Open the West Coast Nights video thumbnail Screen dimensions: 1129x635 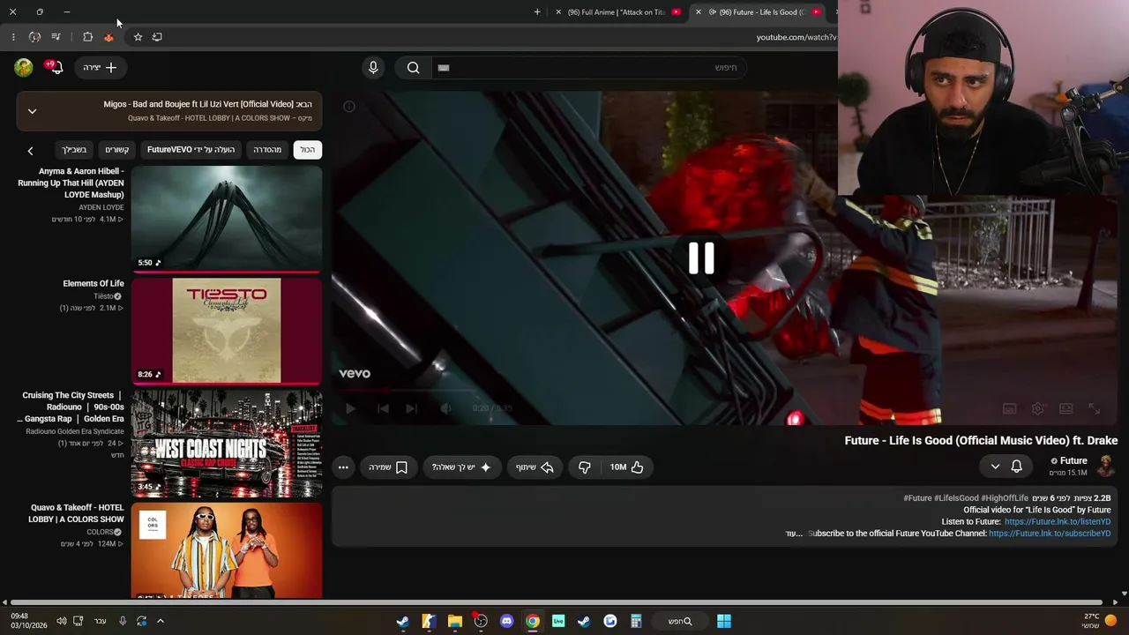(227, 444)
